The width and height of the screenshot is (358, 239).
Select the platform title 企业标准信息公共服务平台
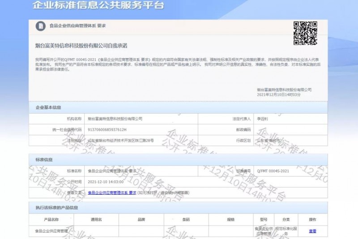coord(98,5)
